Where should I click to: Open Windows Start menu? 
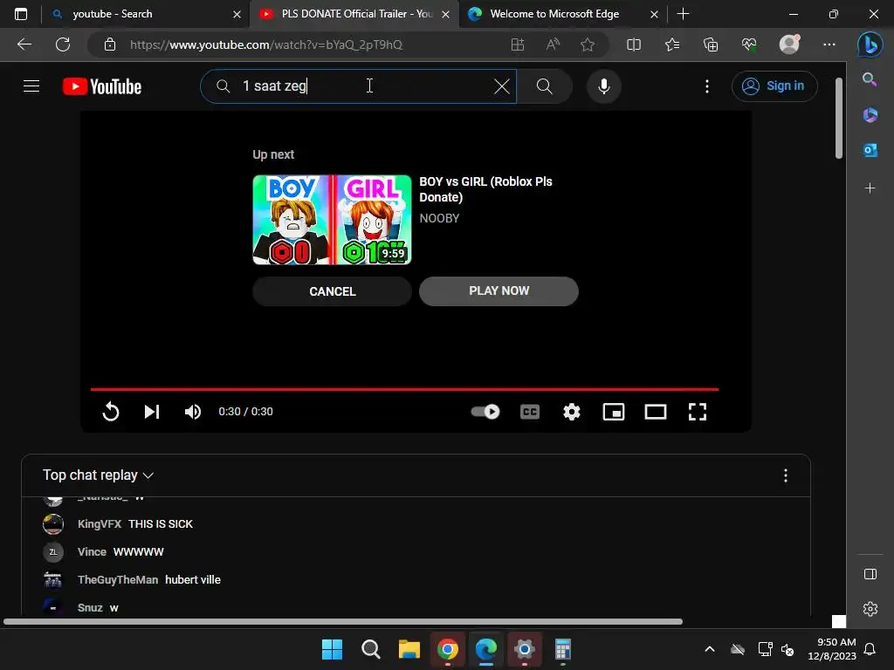coord(332,649)
